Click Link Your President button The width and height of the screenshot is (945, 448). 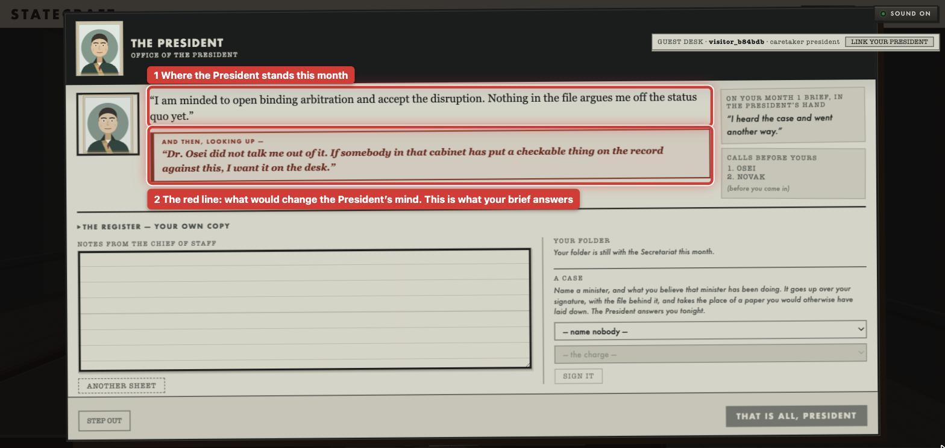click(x=890, y=42)
